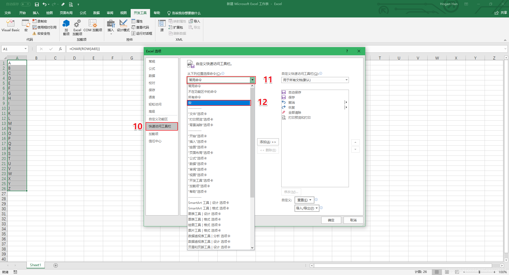Open control Properties (属性)
The height and width of the screenshot is (275, 509).
[x=137, y=21]
